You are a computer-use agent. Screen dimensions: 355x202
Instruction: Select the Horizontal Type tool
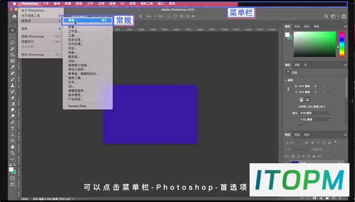[x=12, y=128]
